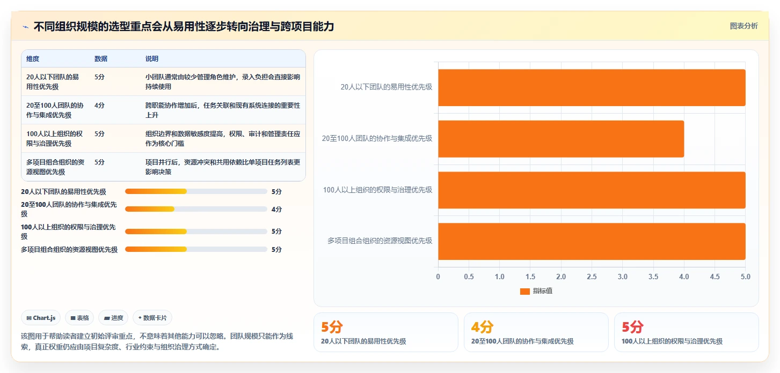Click chart y-axis label 多项目组合组织的资源视图优先级
Viewport: 780px width, 373px height.
380,241
